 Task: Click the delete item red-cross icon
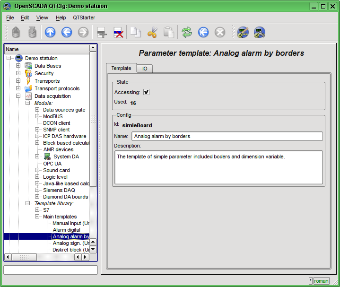pos(118,32)
